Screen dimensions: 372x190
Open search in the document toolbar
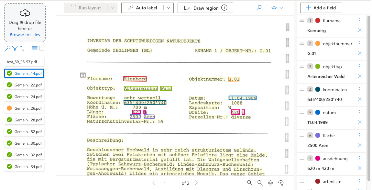point(259,8)
